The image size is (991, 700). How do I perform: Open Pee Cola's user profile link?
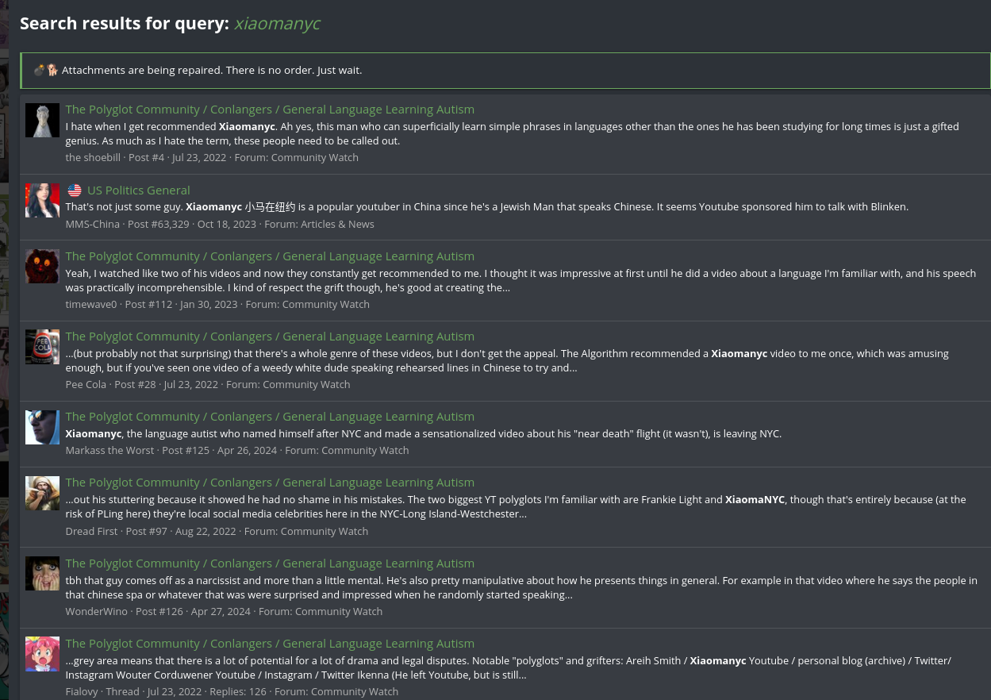pos(86,385)
